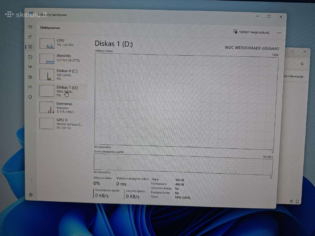Viewport: 315px width, 236px height.
Task: Click the Atmintis mini graph thumbnail
Action: (x=47, y=58)
